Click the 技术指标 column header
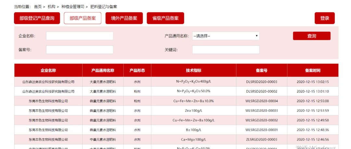Screen dimensions: 351x149 pos(193,70)
